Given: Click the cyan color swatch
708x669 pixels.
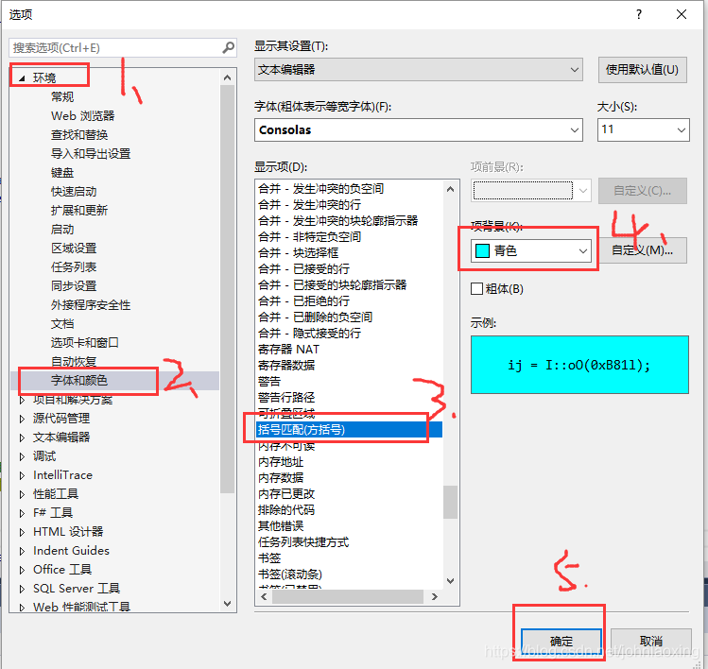Looking at the screenshot, I should [x=483, y=250].
